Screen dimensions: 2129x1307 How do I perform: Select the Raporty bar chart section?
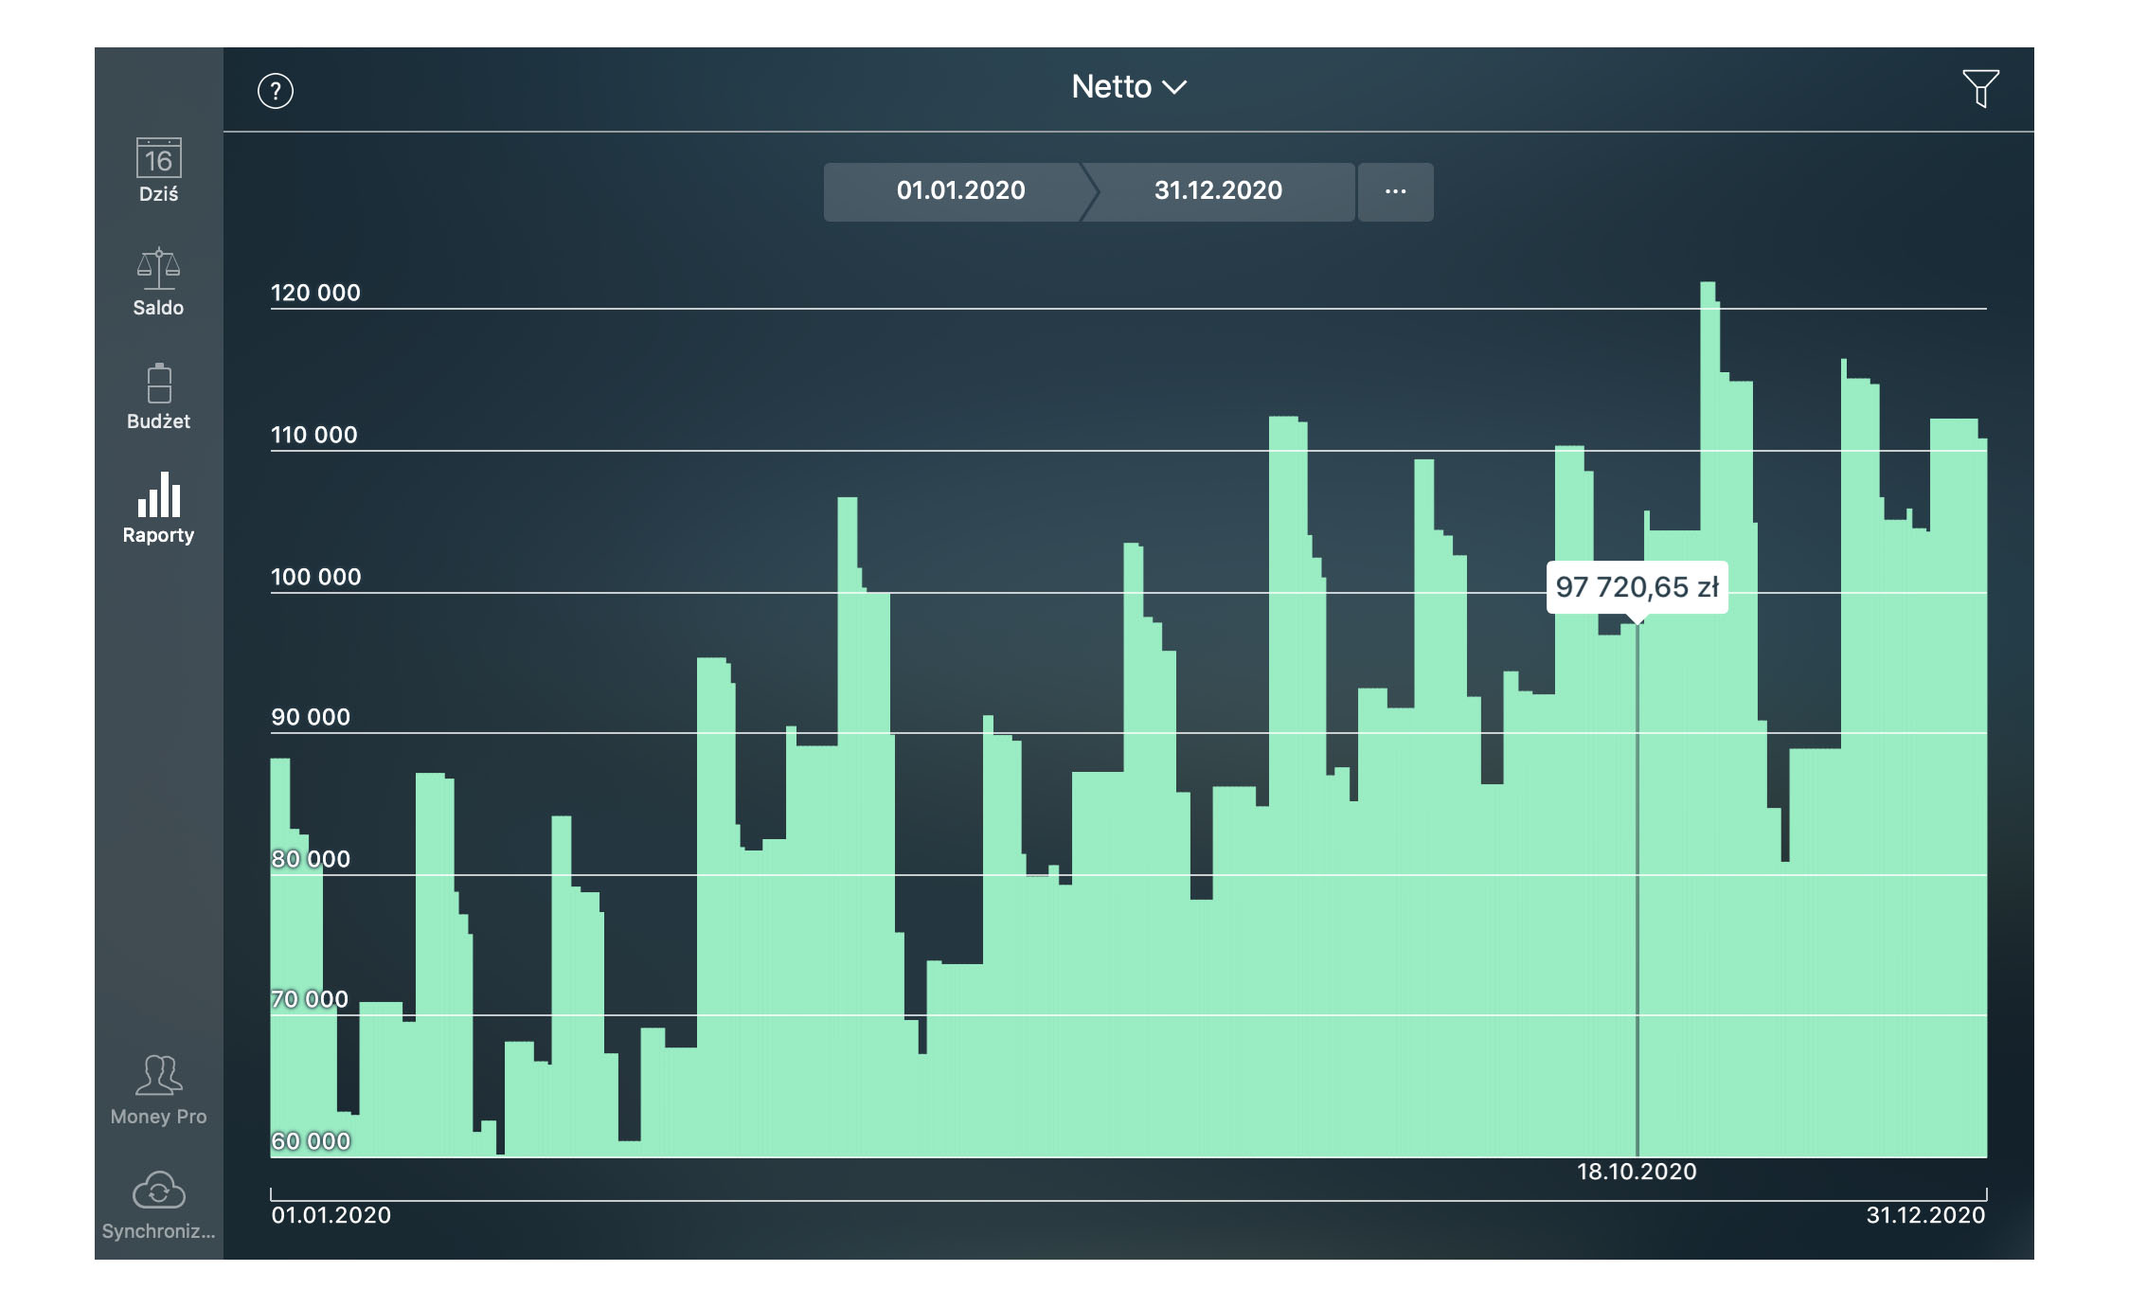[158, 509]
